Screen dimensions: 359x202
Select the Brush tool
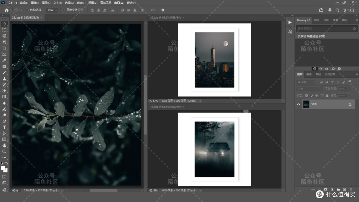tap(4, 72)
